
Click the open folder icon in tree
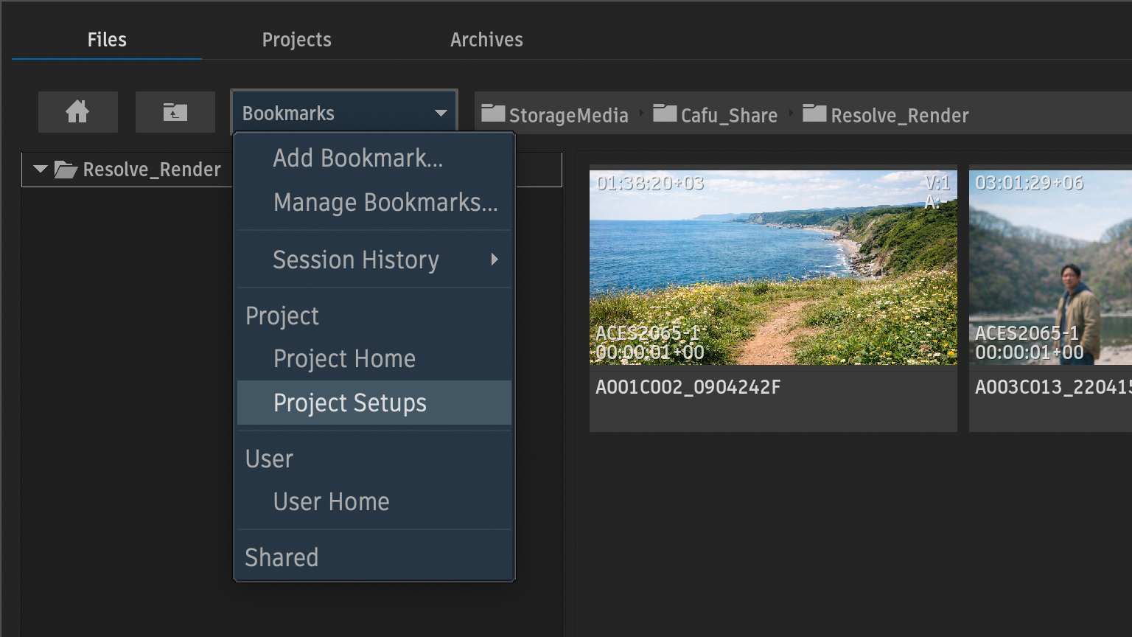[66, 170]
